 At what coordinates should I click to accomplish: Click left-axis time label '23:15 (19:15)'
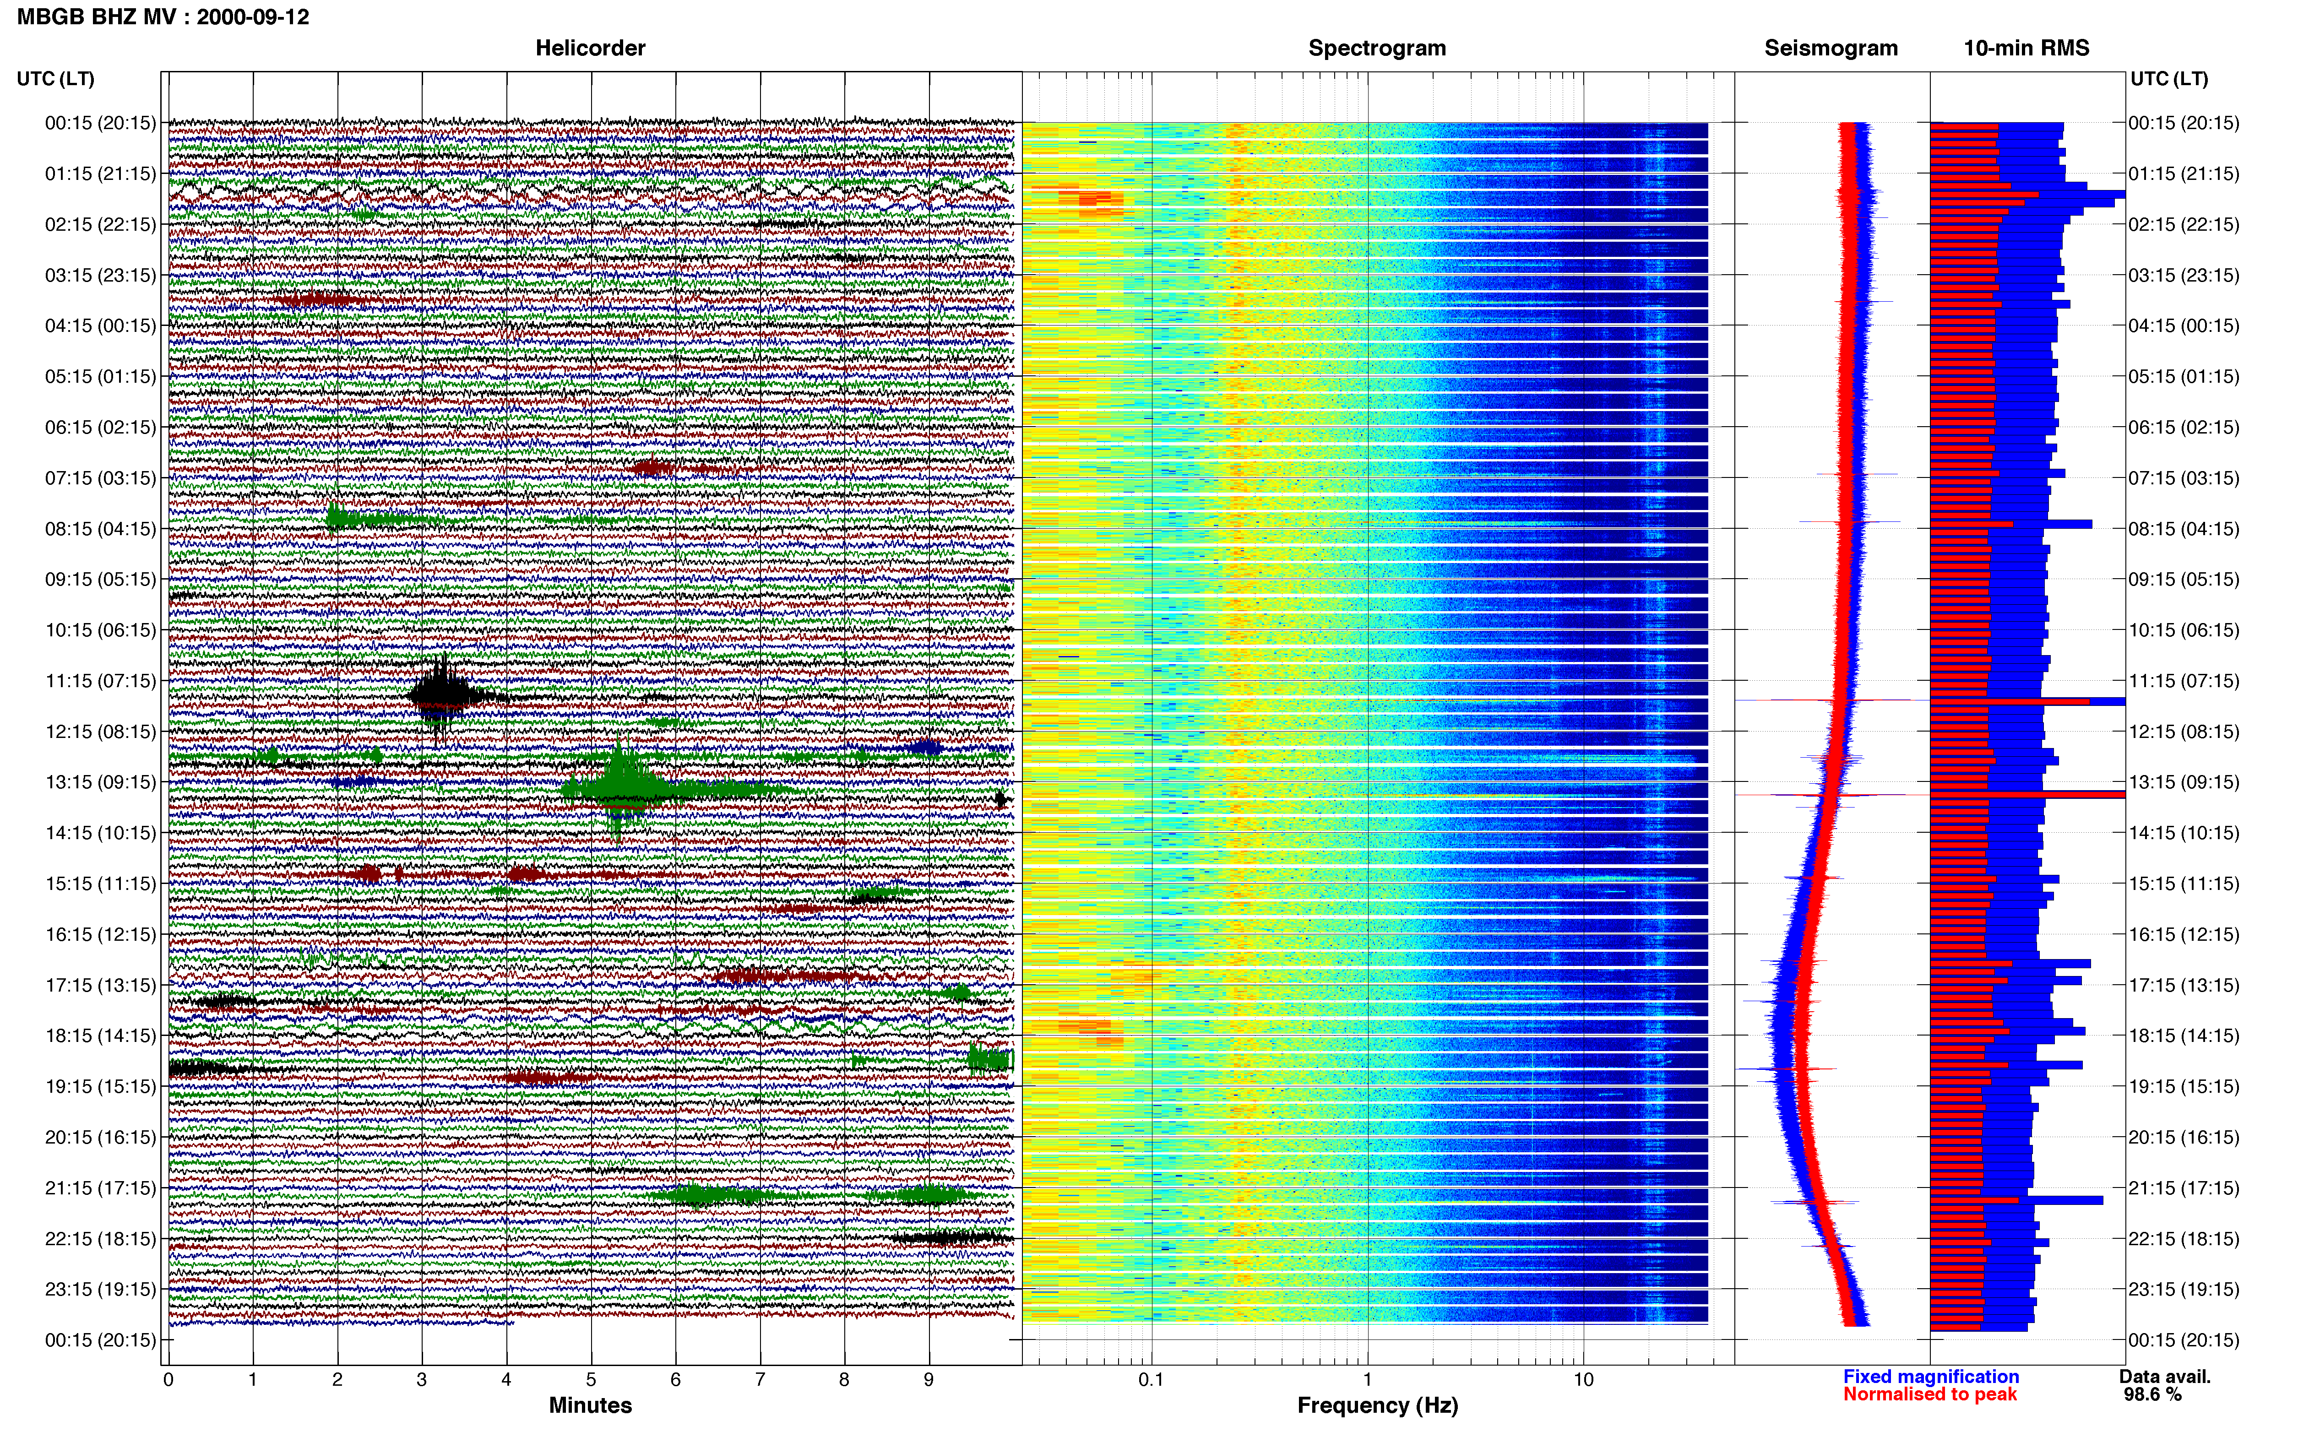click(100, 1290)
